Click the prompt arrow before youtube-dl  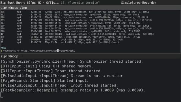pyautogui.click(x=1, y=51)
